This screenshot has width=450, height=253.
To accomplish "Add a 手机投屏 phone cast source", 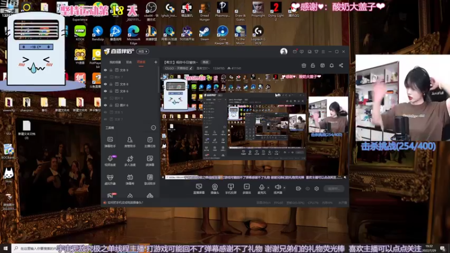I will tap(231, 189).
